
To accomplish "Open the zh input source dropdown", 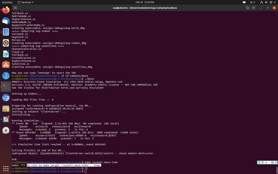I will click(252, 2).
